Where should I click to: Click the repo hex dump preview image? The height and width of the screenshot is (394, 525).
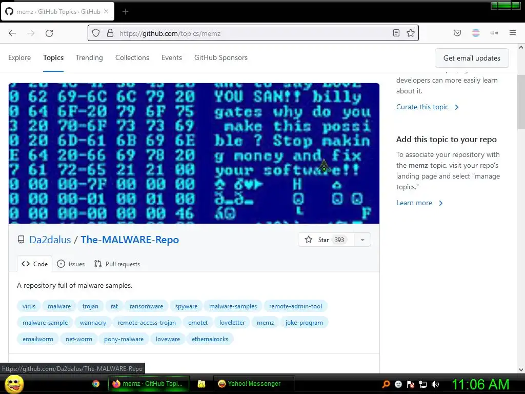tap(194, 153)
